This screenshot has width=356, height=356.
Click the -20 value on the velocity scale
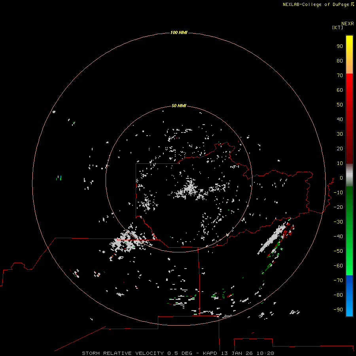point(338,207)
